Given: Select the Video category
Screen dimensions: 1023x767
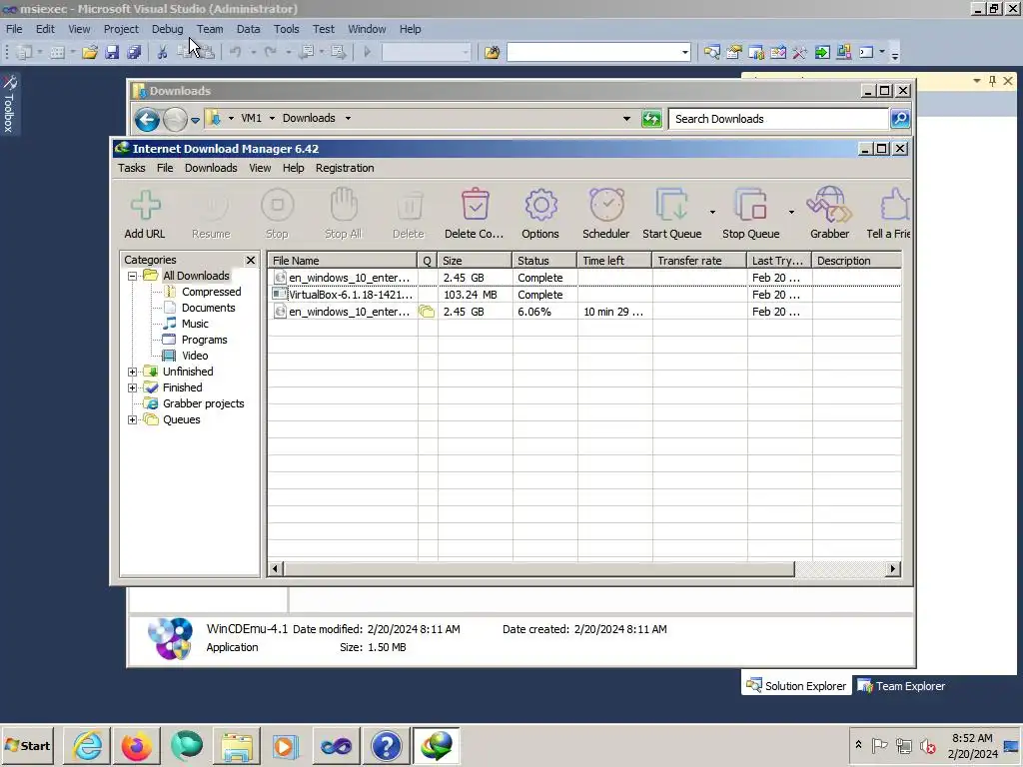Looking at the screenshot, I should 195,356.
